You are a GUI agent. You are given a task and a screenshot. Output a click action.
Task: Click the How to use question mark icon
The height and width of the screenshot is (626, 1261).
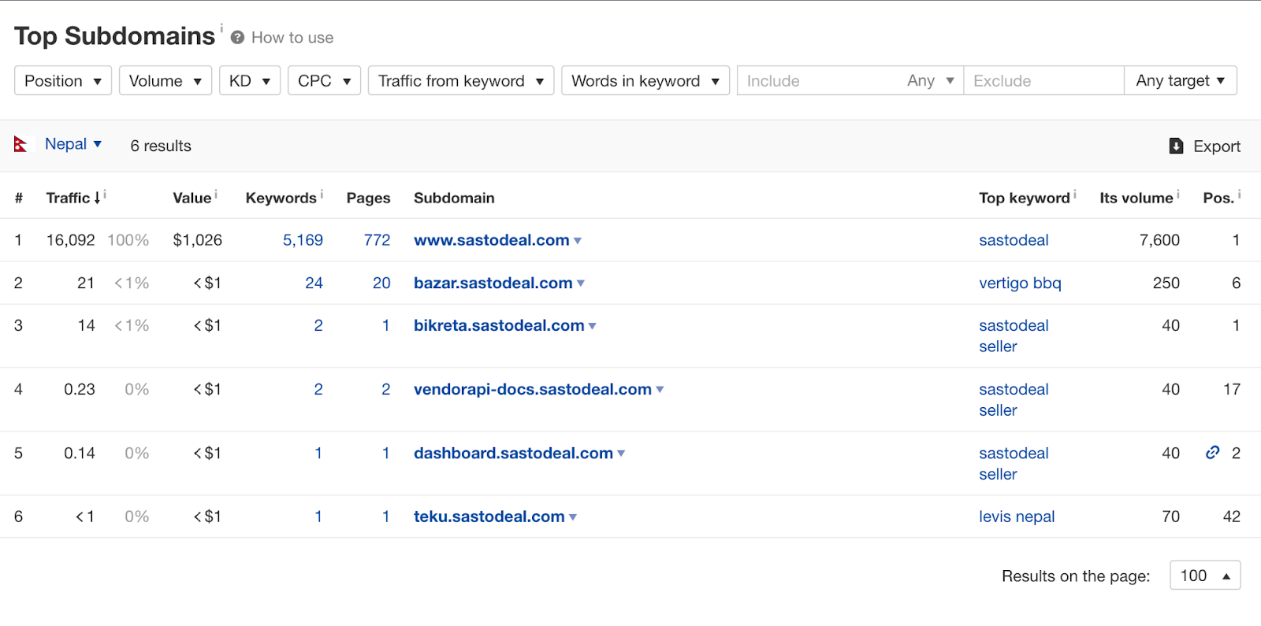pos(237,38)
